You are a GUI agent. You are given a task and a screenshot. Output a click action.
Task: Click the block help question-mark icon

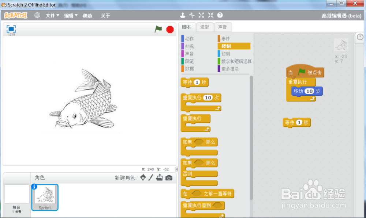(219, 15)
